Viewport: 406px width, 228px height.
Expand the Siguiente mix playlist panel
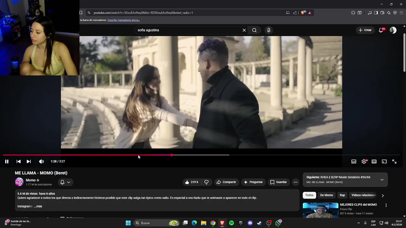pos(382,180)
